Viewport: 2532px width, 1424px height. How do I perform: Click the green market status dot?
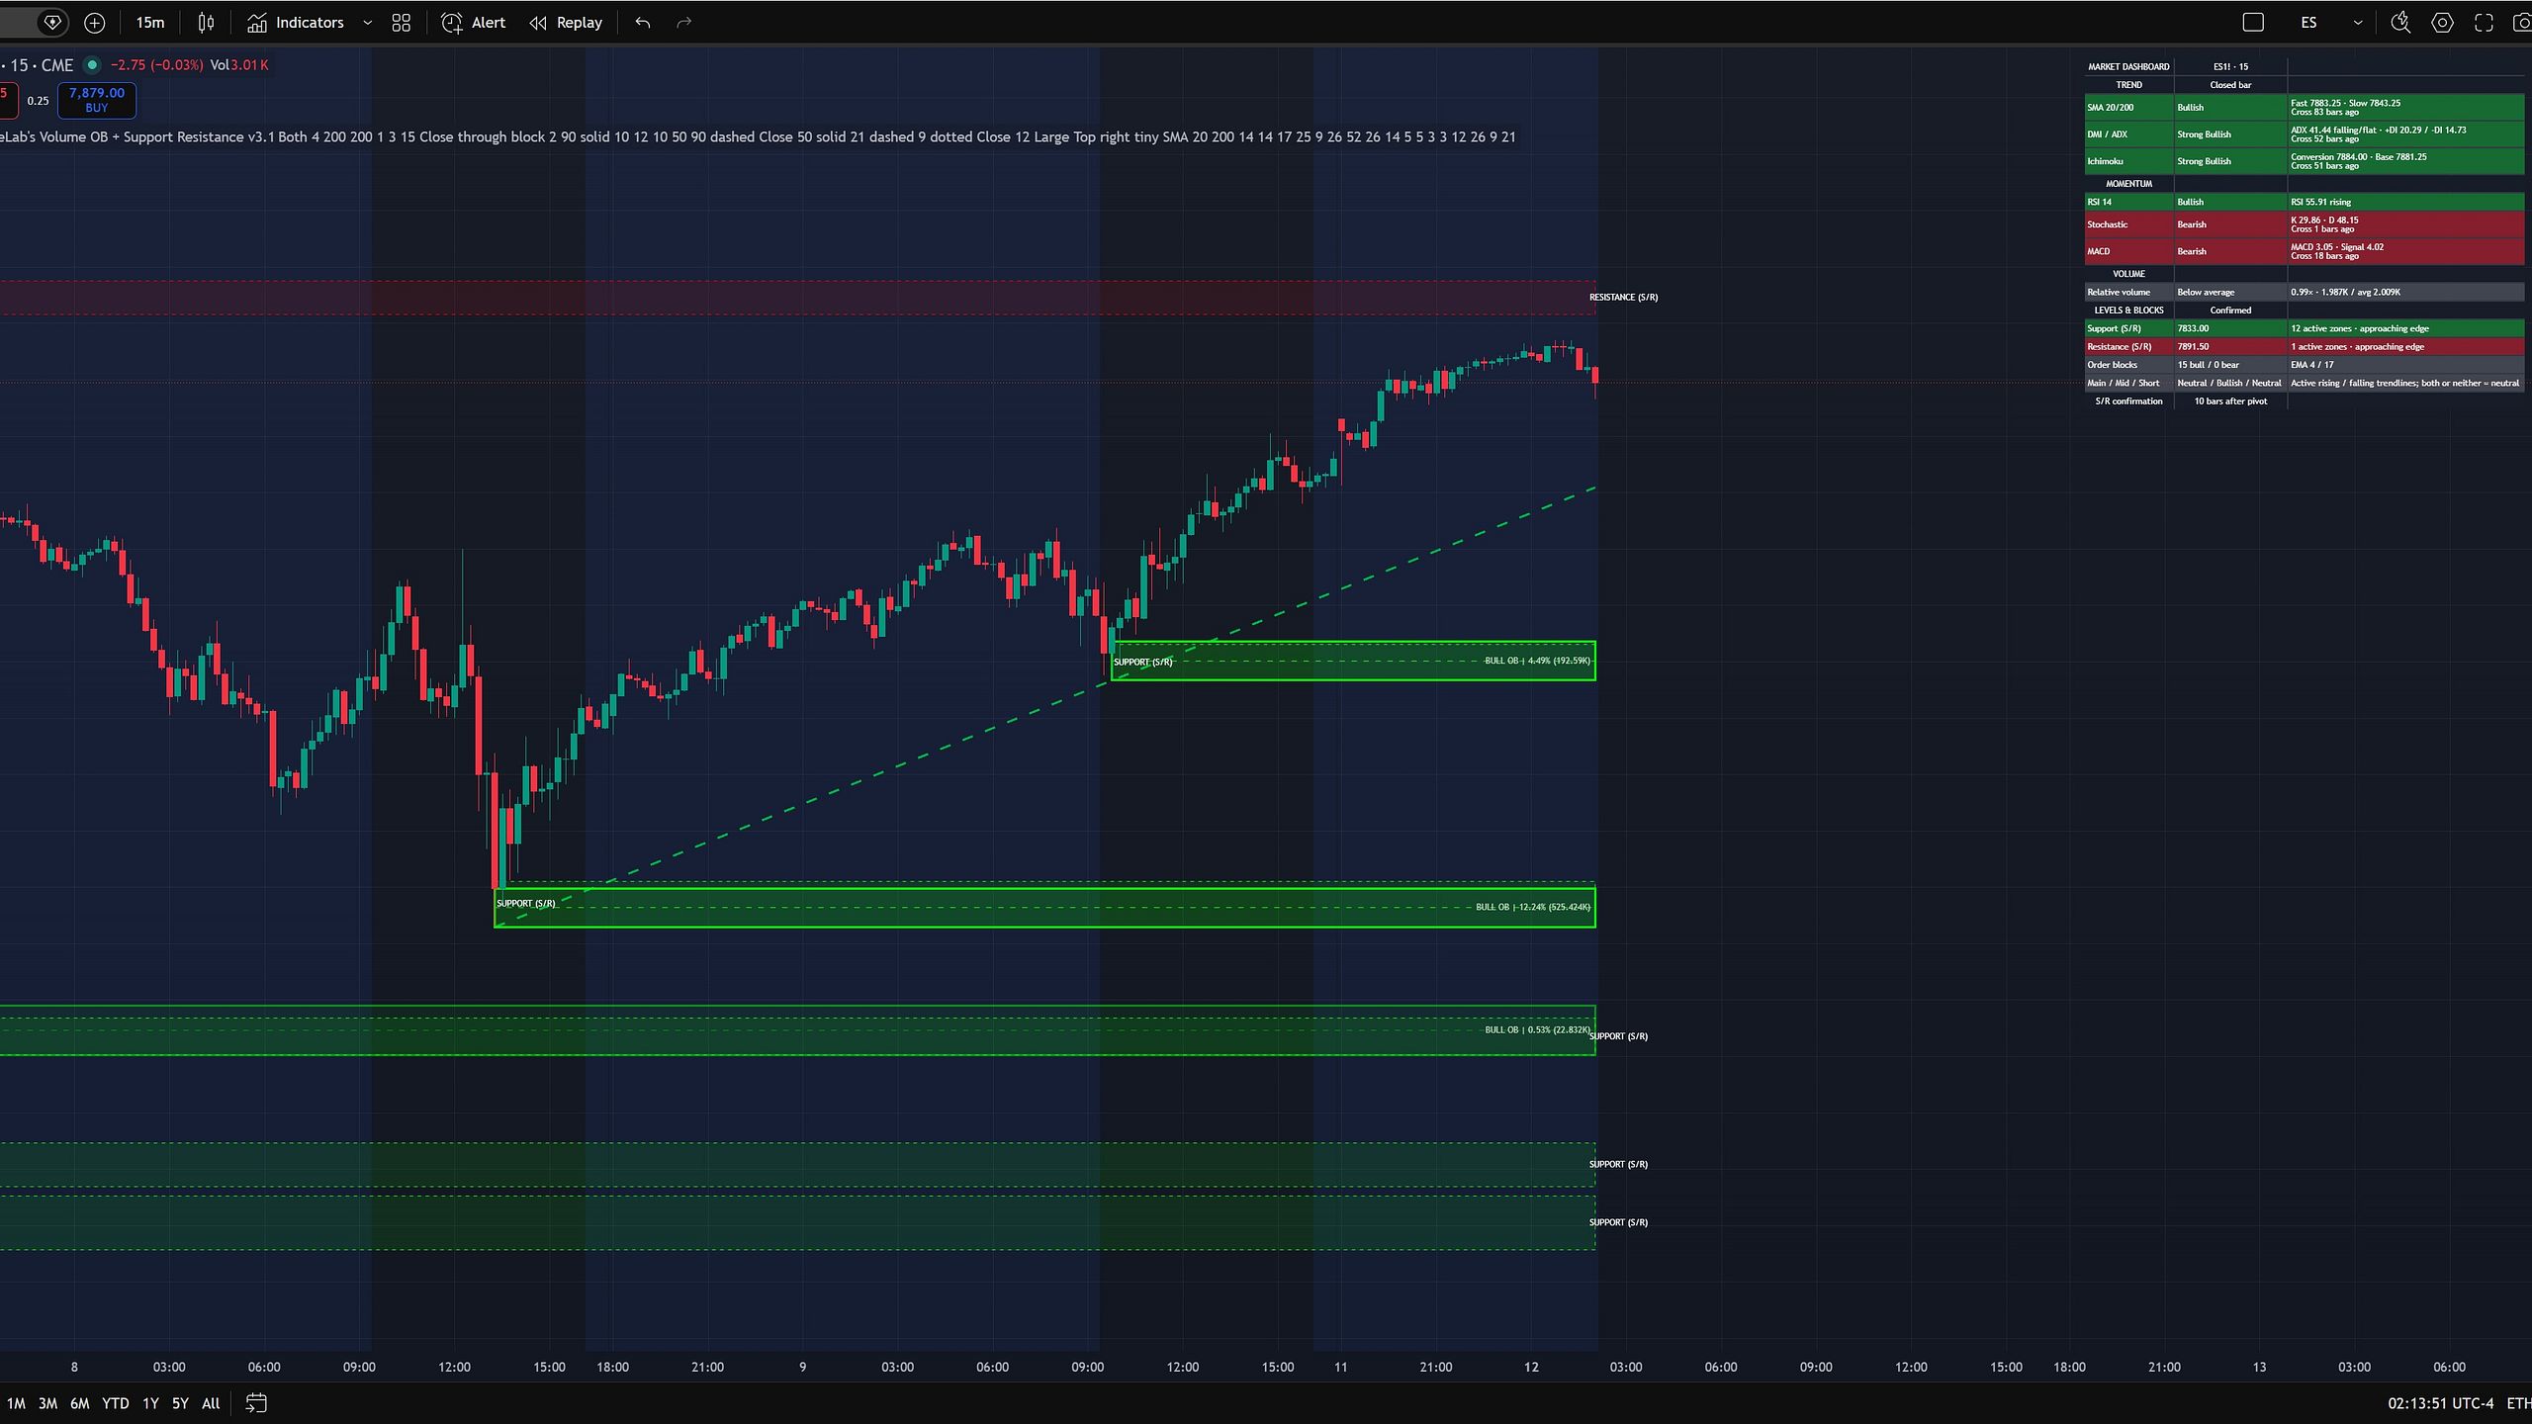click(x=92, y=65)
